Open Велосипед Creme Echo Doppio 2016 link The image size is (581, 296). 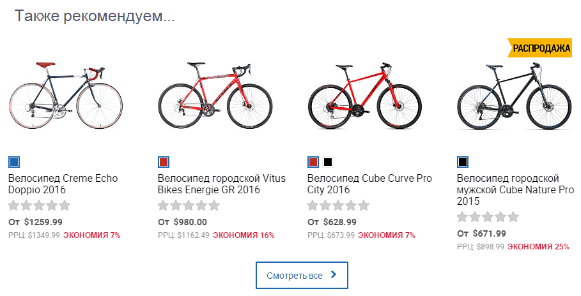point(63,184)
